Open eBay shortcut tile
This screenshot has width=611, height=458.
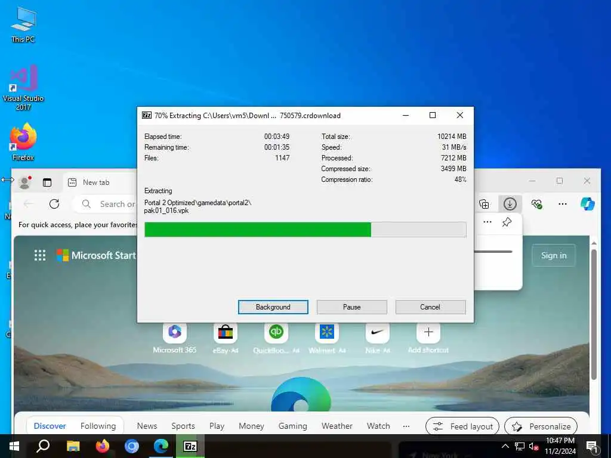(225, 338)
